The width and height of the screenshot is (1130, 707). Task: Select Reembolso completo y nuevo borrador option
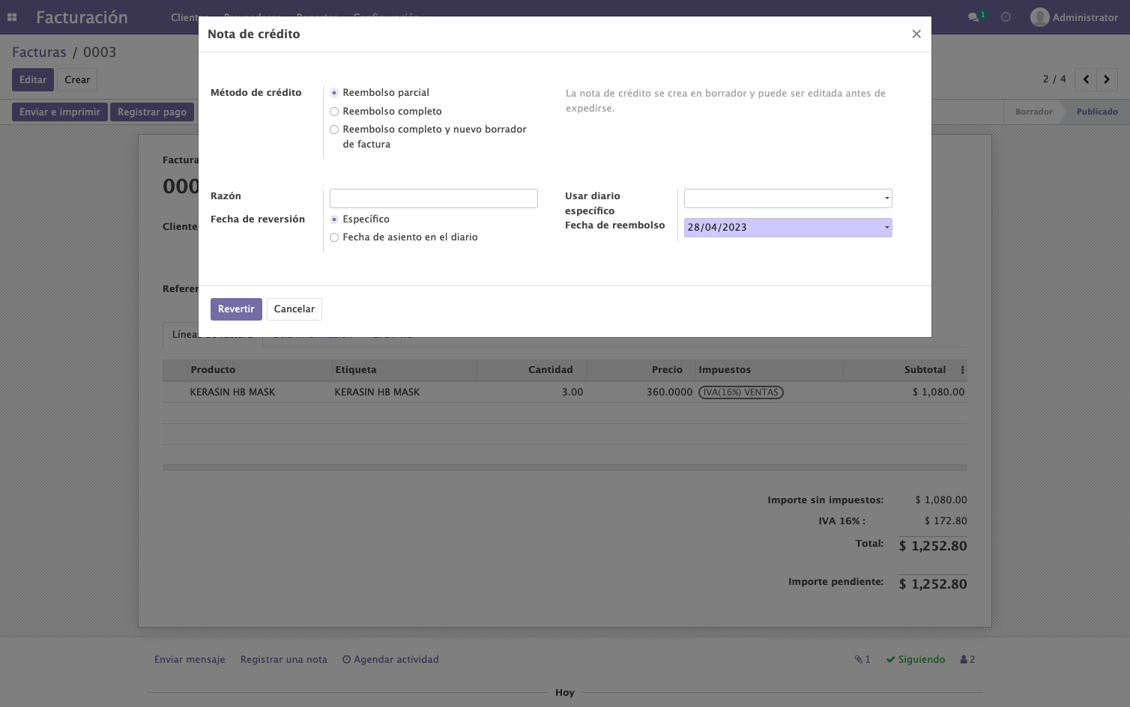(x=334, y=130)
